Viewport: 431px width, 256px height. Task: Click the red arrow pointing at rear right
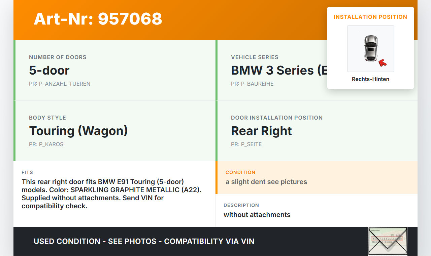[x=383, y=62]
